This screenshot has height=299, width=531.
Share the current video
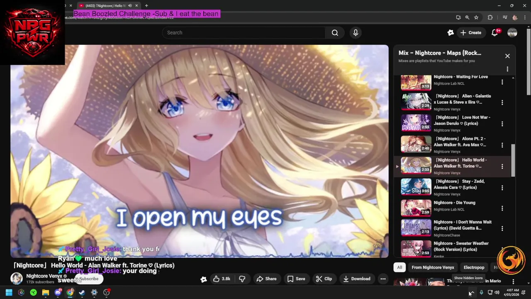(266, 279)
